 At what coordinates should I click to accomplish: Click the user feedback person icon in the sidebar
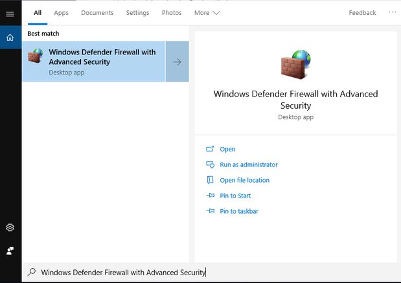coord(10,251)
